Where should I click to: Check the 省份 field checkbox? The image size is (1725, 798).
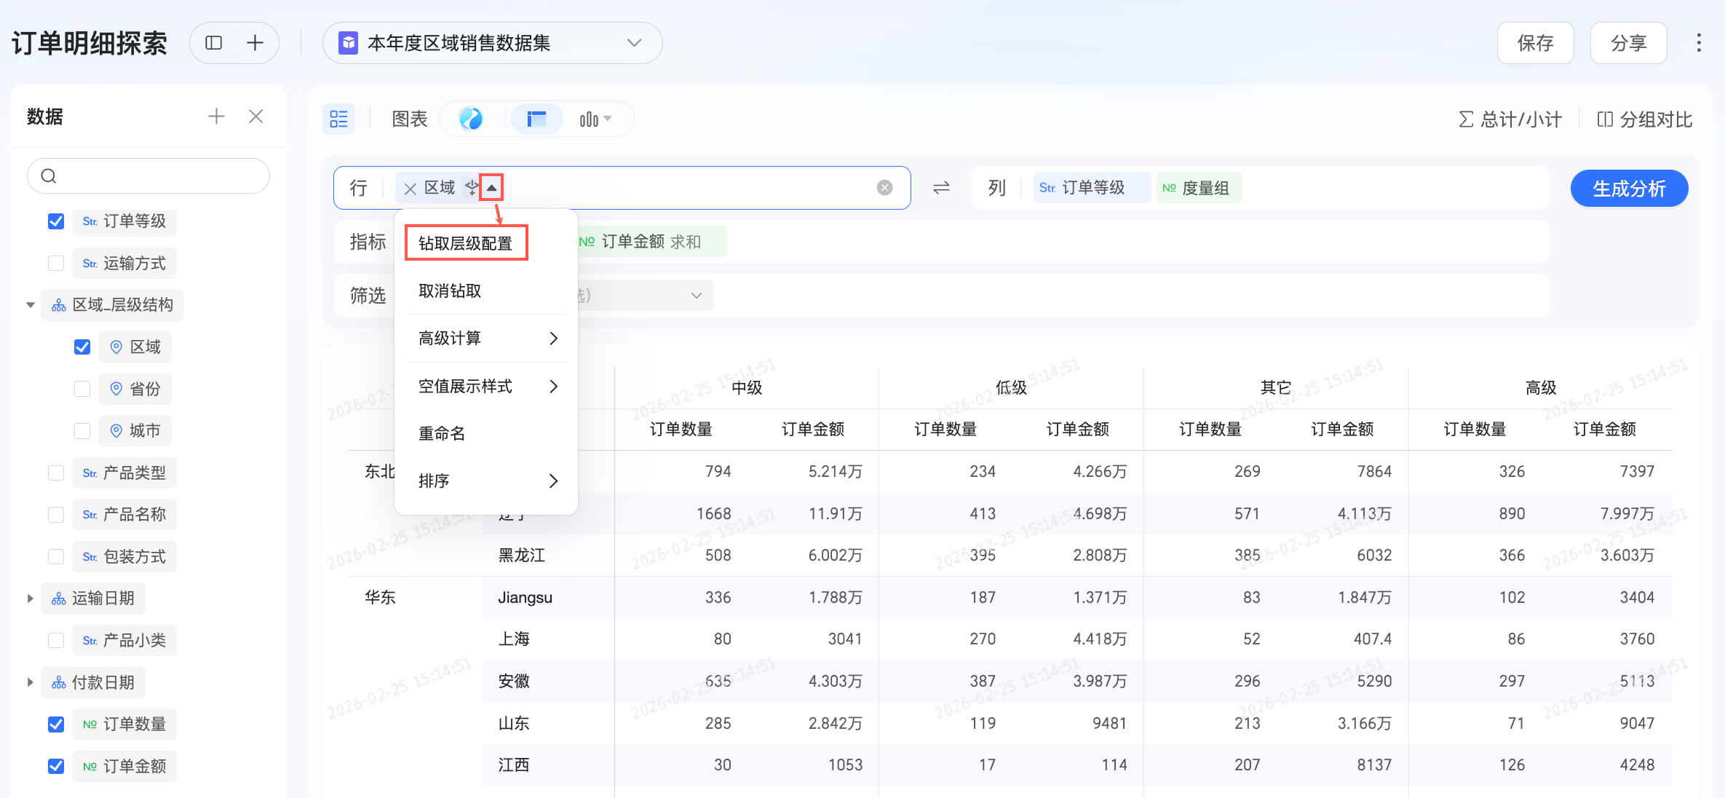pyautogui.click(x=82, y=389)
